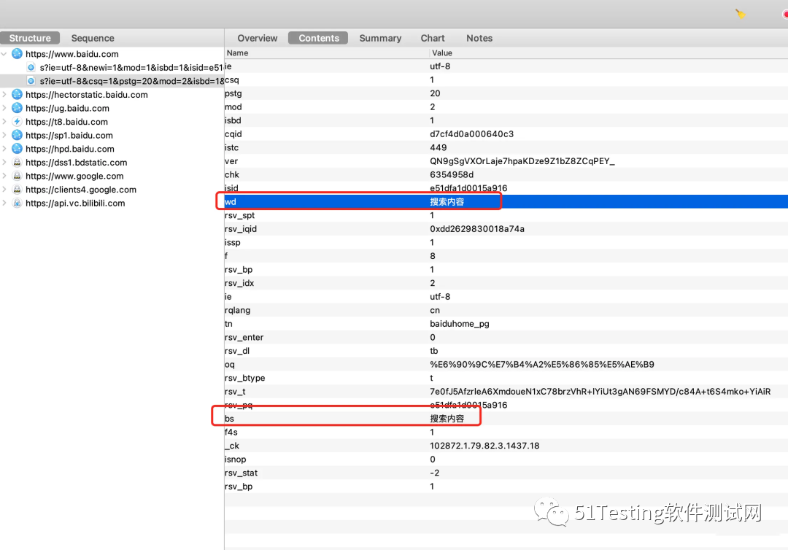The height and width of the screenshot is (550, 788).
Task: Click the t8.baidu.com lightning icon
Action: click(17, 122)
